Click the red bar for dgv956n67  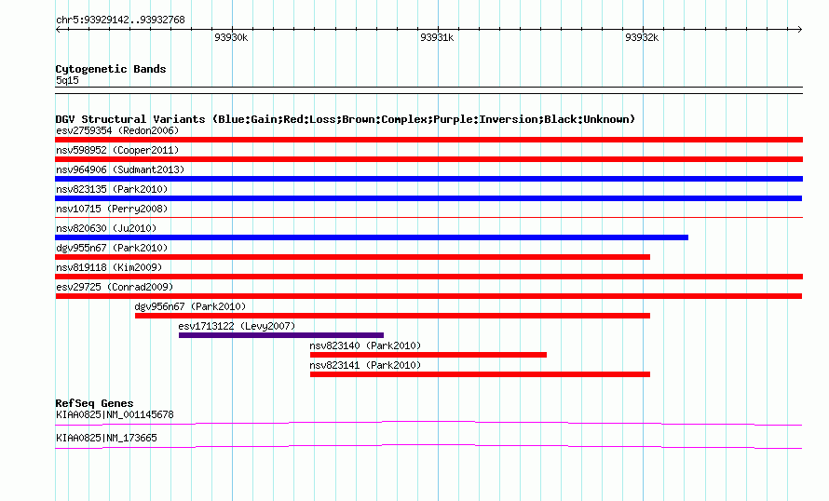pyautogui.click(x=392, y=316)
